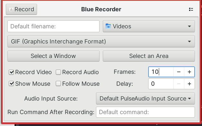
Task: Click the warning icon on Record button
Action: coord(11,9)
